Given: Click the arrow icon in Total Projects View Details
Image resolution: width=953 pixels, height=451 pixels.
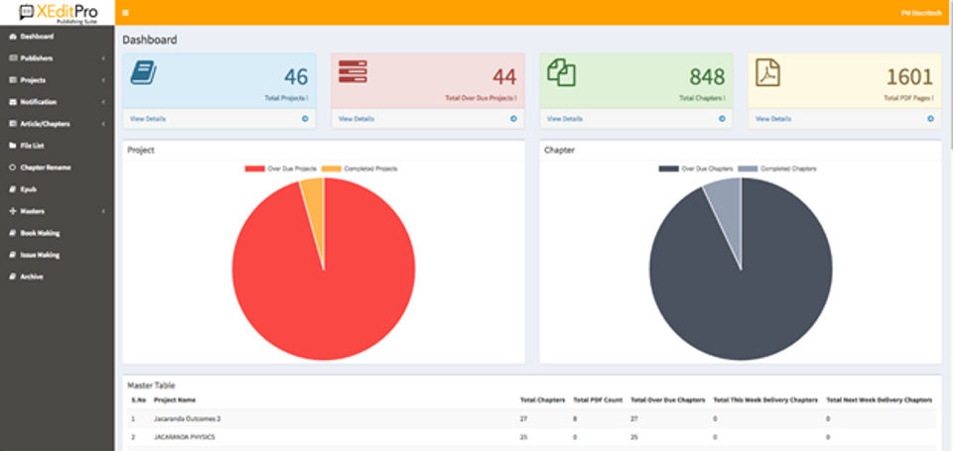Looking at the screenshot, I should coord(305,119).
